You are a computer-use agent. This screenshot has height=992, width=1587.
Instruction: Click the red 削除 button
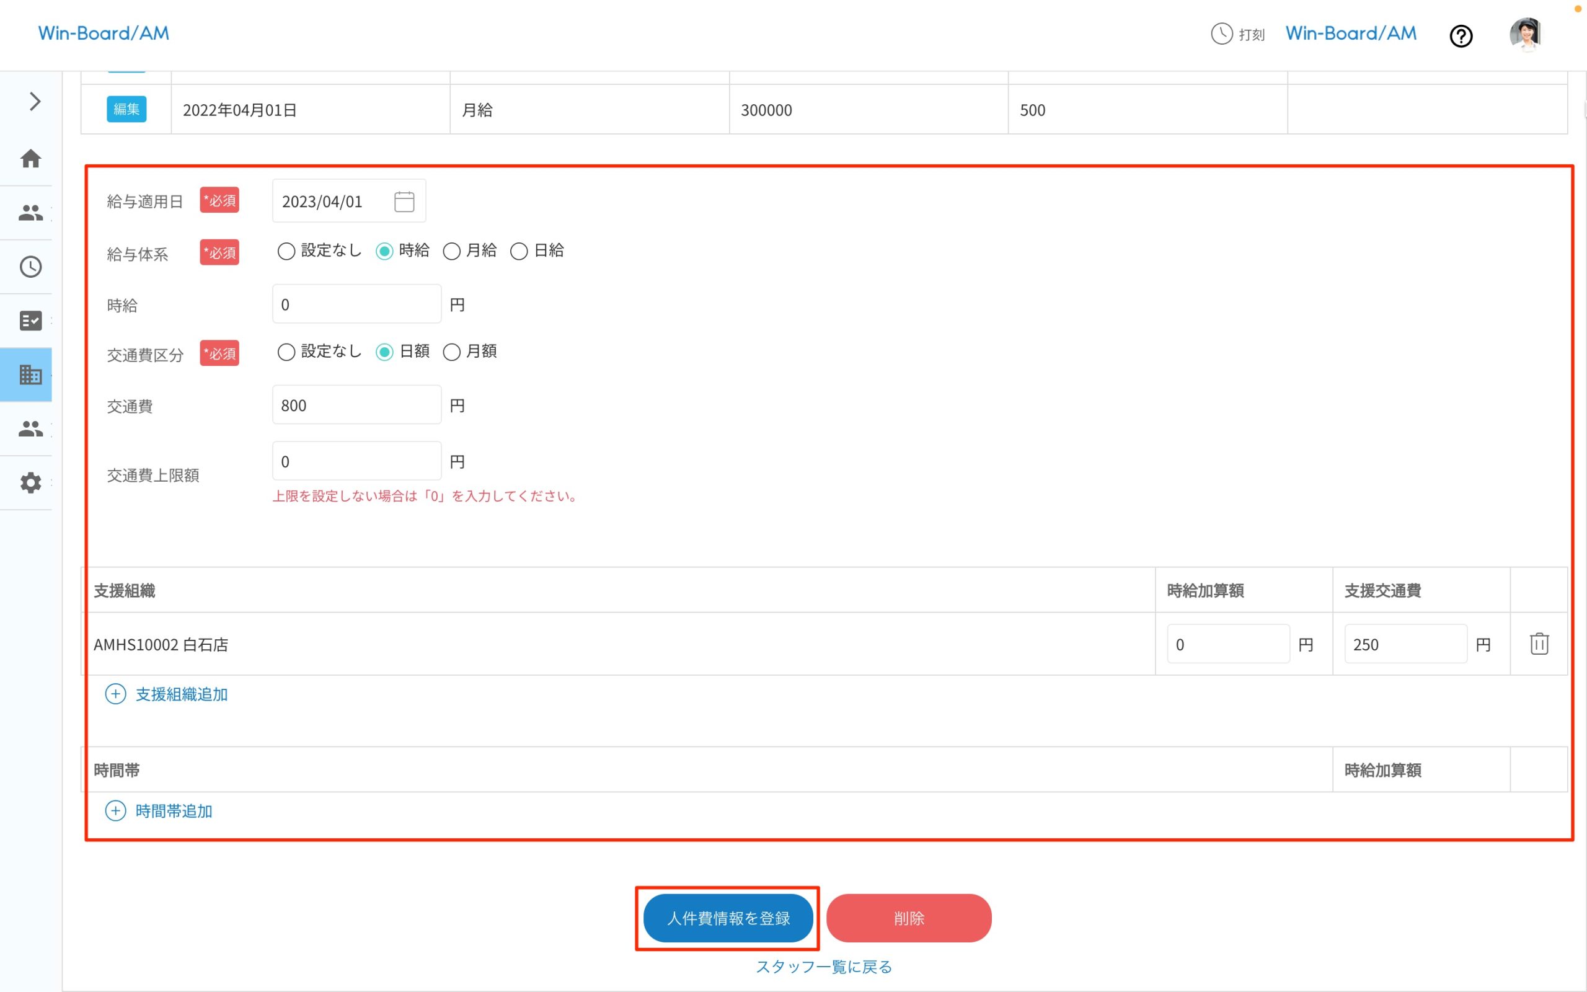(x=908, y=918)
